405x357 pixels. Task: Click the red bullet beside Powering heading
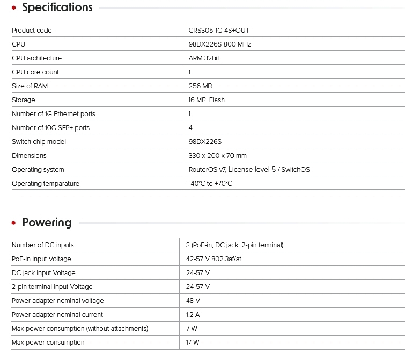14,223
